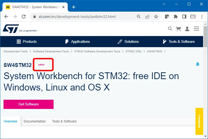This screenshot has height=139, width=208.
Task: Open the user account icon
Action: point(187,29)
